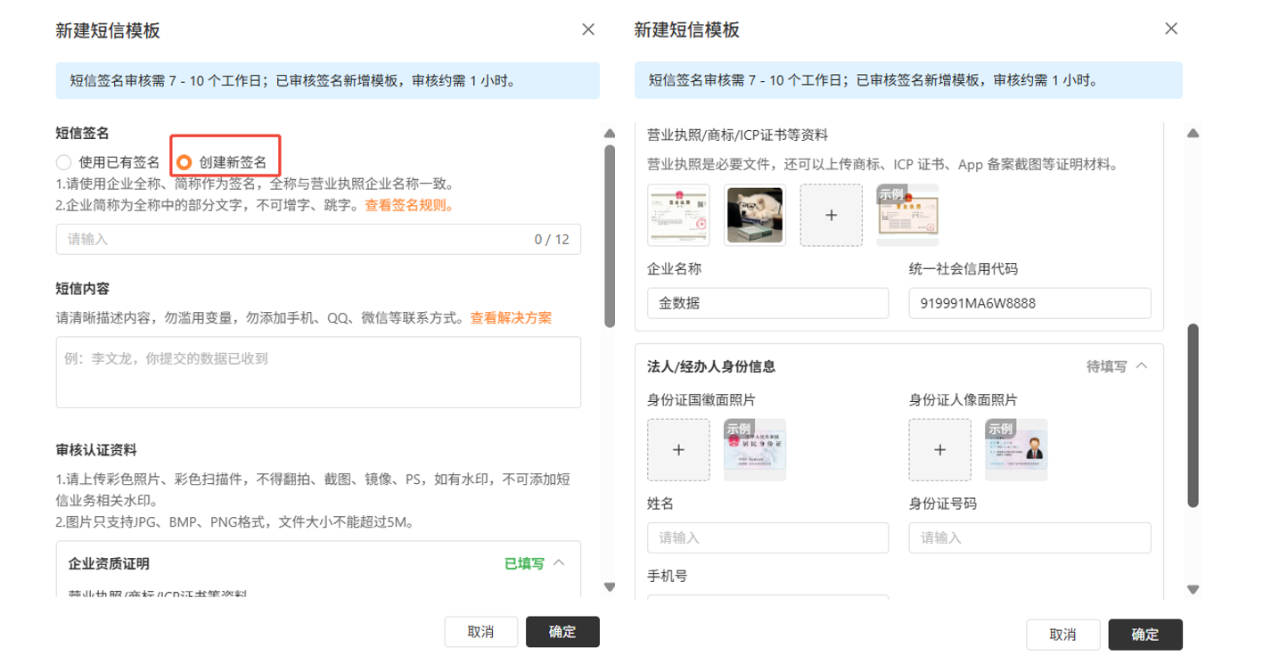The height and width of the screenshot is (664, 1271).
Task: Click 确定 in the left dialog
Action: pos(562,632)
